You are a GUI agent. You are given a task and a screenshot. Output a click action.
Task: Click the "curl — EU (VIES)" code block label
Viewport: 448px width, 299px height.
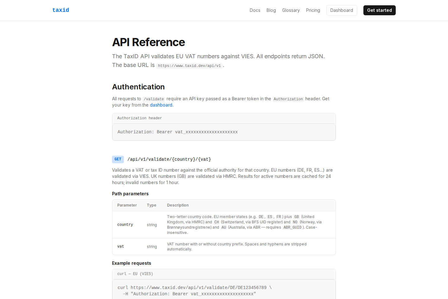click(135, 274)
